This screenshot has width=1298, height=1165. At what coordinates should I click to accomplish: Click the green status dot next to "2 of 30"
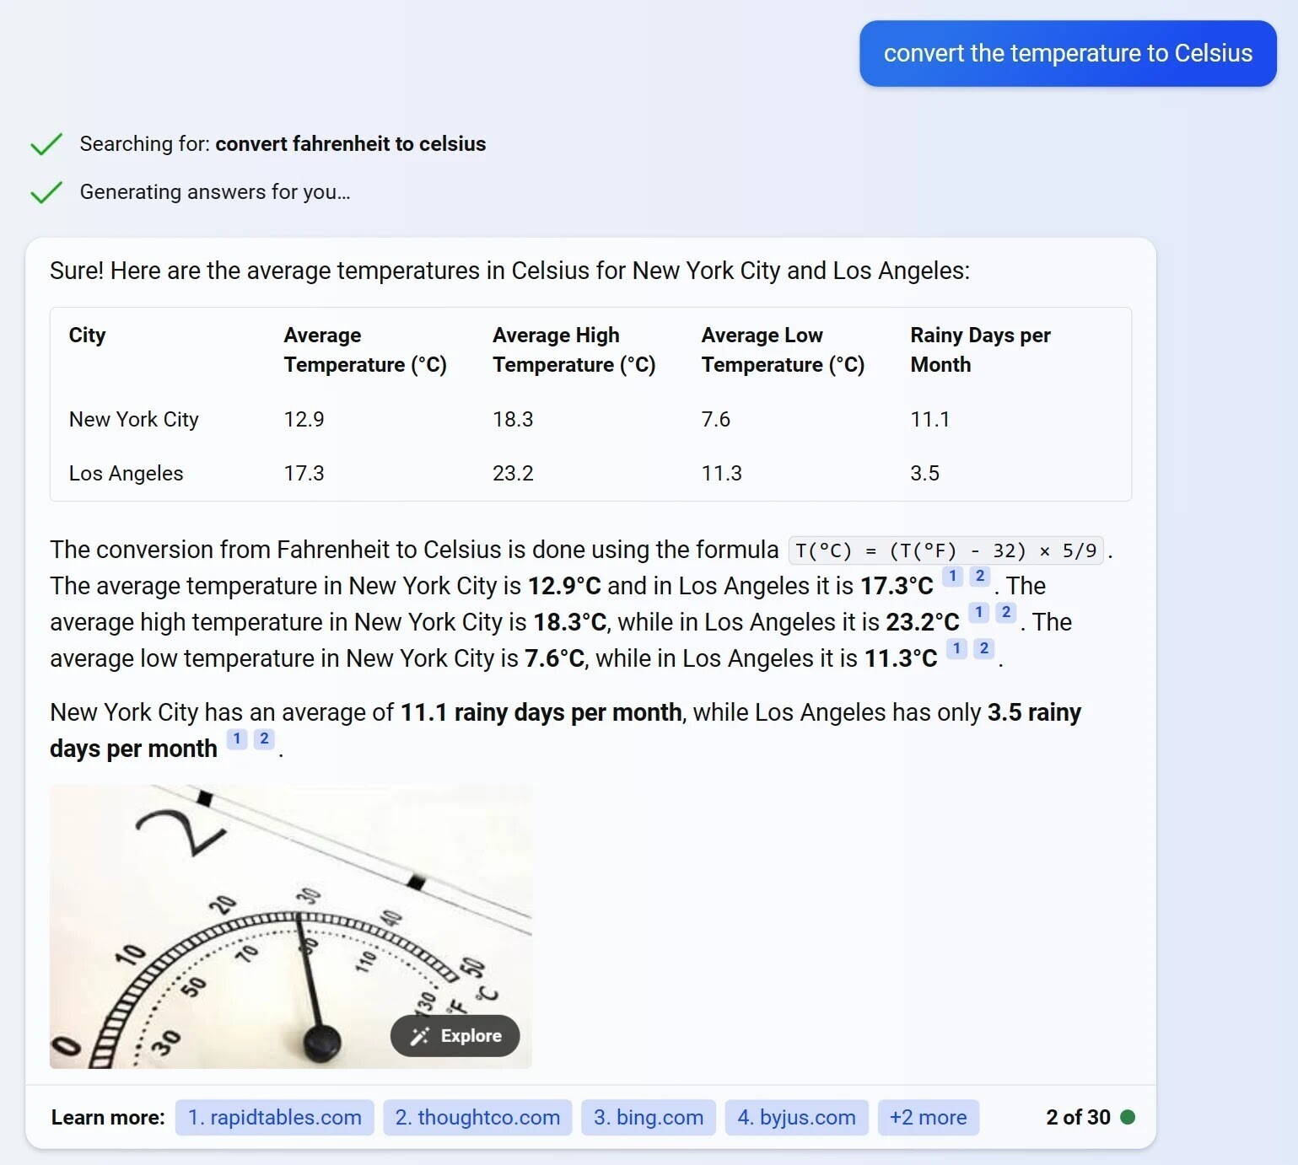(x=1128, y=1117)
